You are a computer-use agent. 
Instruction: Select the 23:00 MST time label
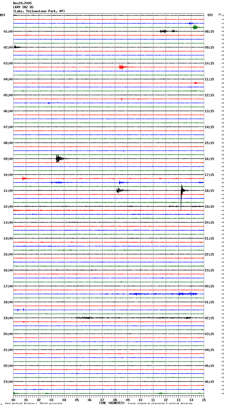pyautogui.click(x=8, y=382)
